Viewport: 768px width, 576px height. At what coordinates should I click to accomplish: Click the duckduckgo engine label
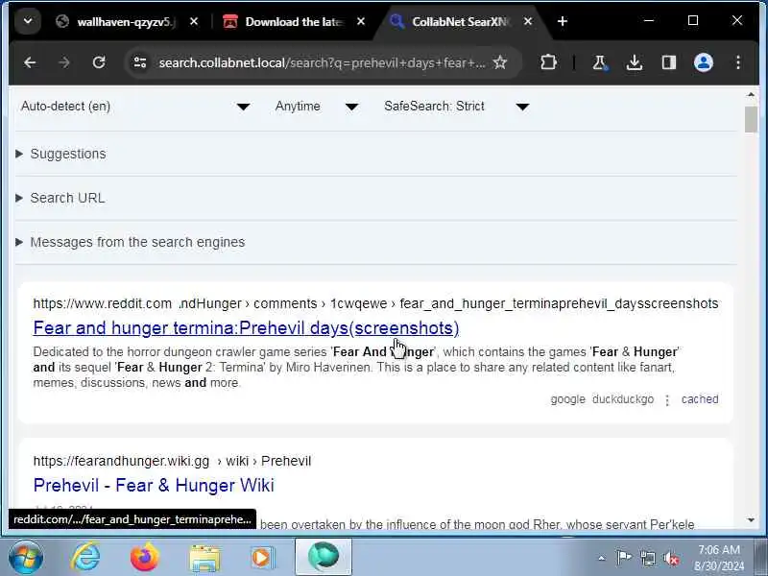(x=623, y=399)
